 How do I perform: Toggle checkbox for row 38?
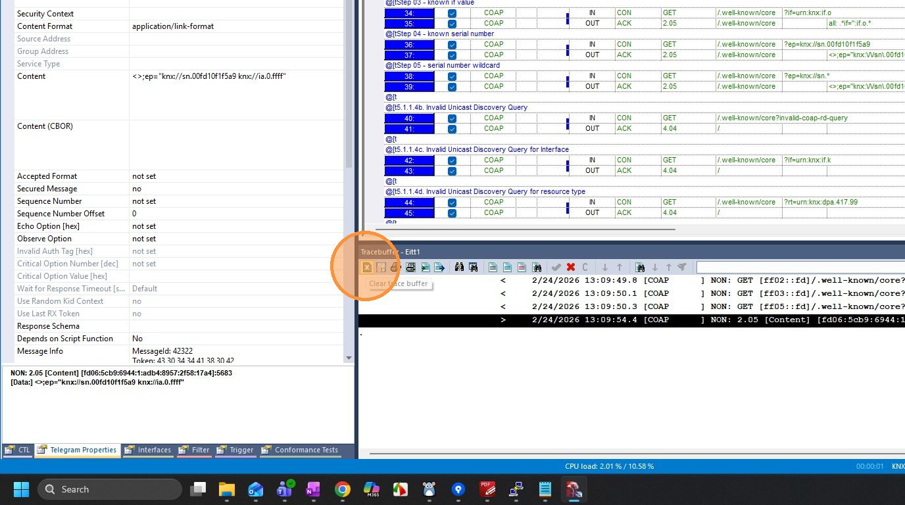452,76
